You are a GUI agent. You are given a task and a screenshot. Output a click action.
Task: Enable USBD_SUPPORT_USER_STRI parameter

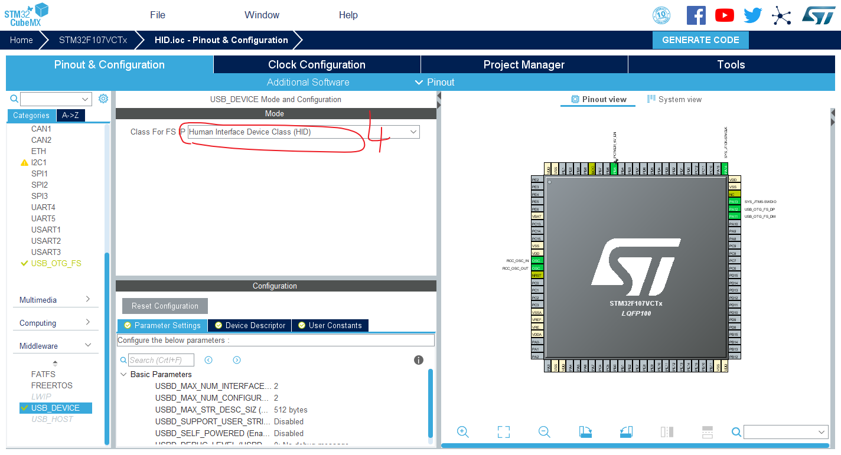click(289, 421)
